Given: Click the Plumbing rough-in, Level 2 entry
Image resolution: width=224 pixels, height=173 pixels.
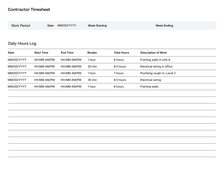Looking at the screenshot, I should [x=159, y=73].
